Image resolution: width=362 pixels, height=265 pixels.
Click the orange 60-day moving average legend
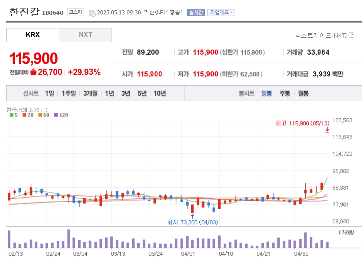(44, 115)
